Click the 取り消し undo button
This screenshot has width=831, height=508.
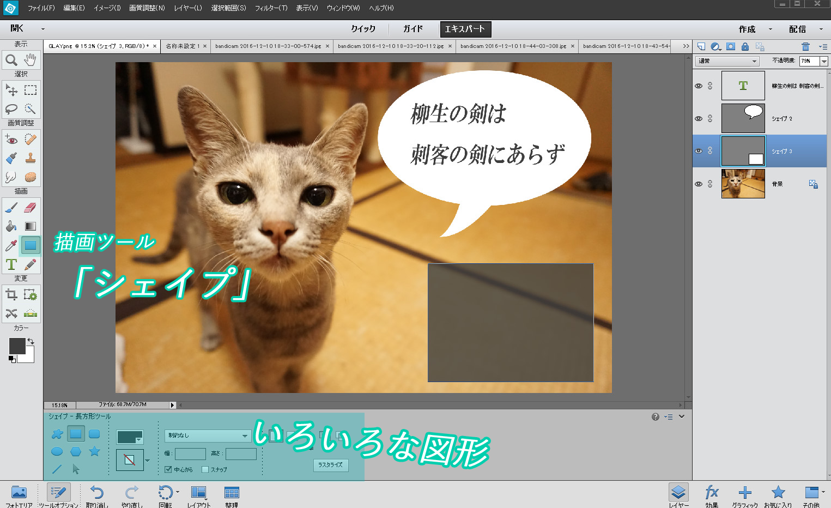tap(97, 496)
